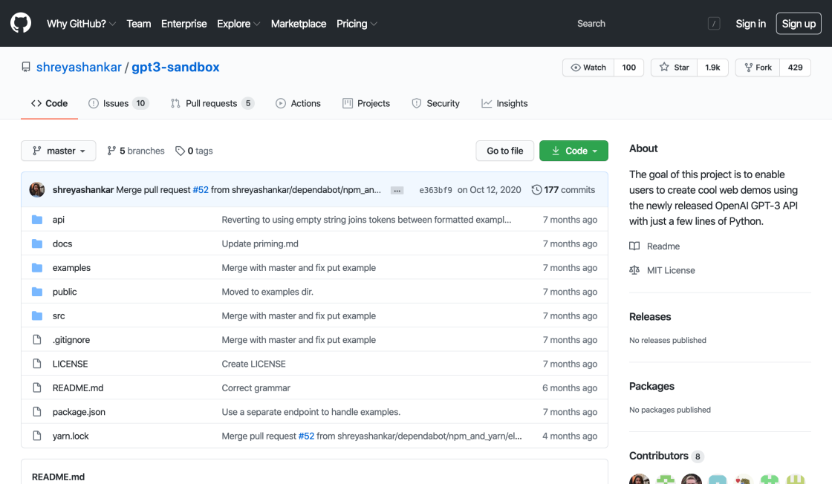This screenshot has height=484, width=832.
Task: Open the 177 commits history
Action: pyautogui.click(x=564, y=190)
